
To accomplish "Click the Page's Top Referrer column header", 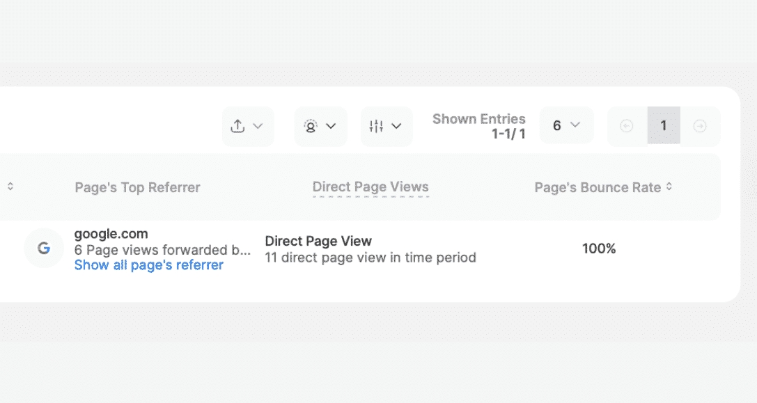I will coord(138,187).
